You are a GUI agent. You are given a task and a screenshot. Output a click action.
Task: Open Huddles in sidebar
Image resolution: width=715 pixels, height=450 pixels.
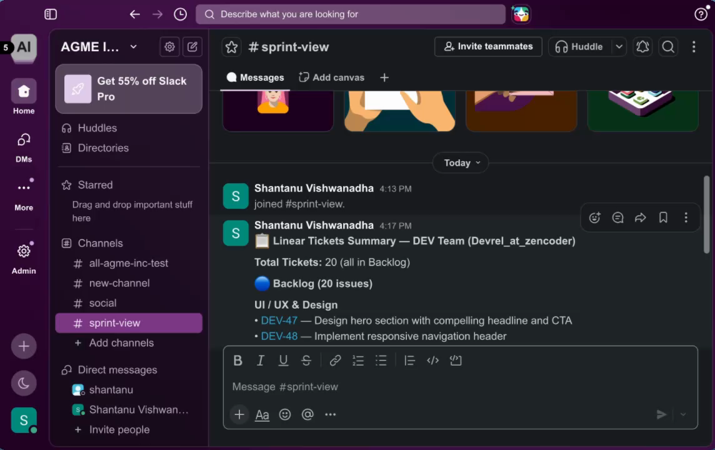pos(129,128)
